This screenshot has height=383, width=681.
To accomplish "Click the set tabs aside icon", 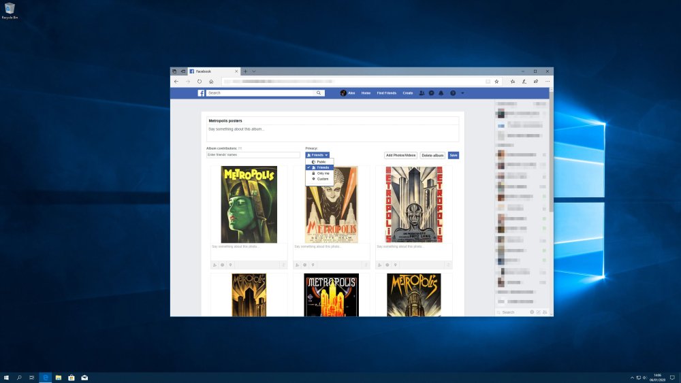I will (183, 71).
